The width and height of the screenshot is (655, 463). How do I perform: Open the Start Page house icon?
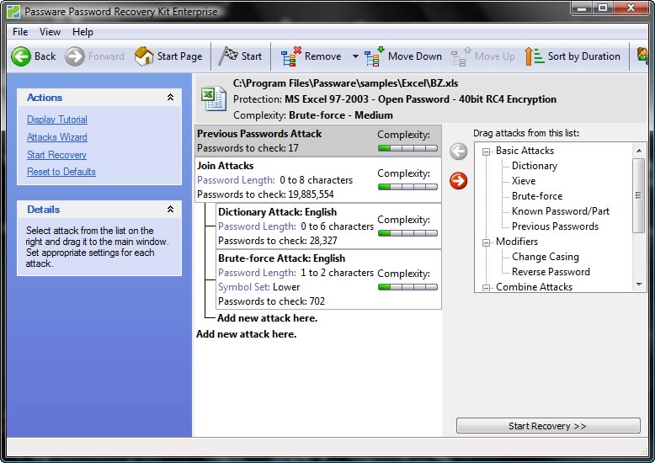coord(144,56)
